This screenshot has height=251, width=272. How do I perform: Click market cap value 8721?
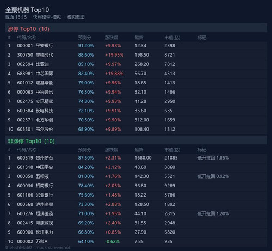click(x=170, y=55)
